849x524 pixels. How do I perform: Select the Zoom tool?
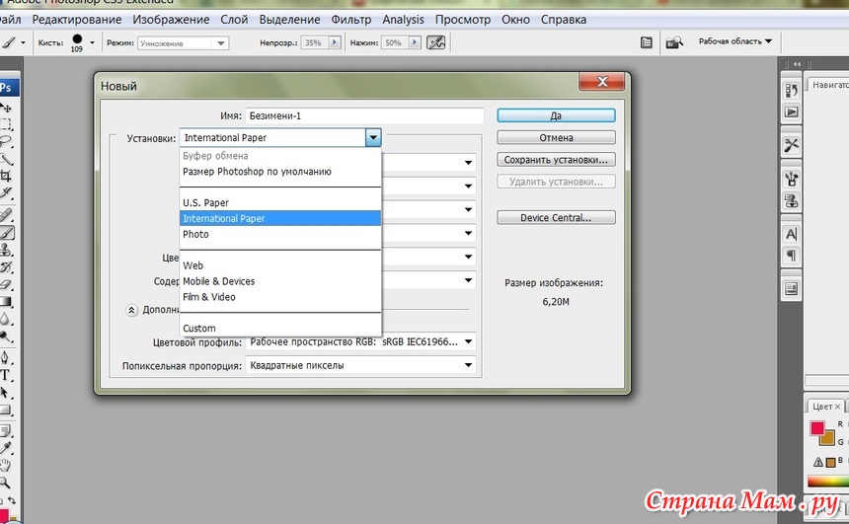point(6,483)
